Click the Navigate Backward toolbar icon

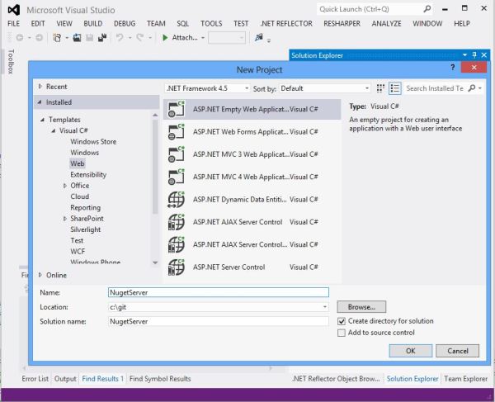click(20, 38)
